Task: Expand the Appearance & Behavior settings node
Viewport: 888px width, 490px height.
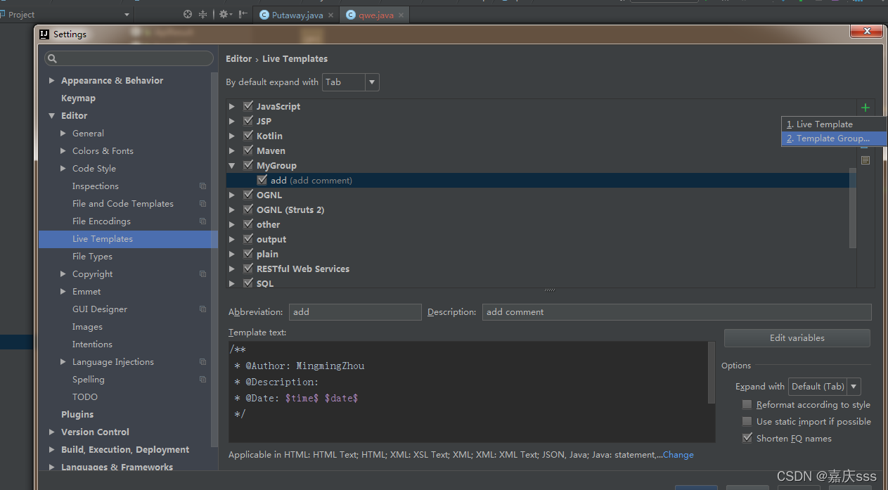Action: (x=51, y=81)
